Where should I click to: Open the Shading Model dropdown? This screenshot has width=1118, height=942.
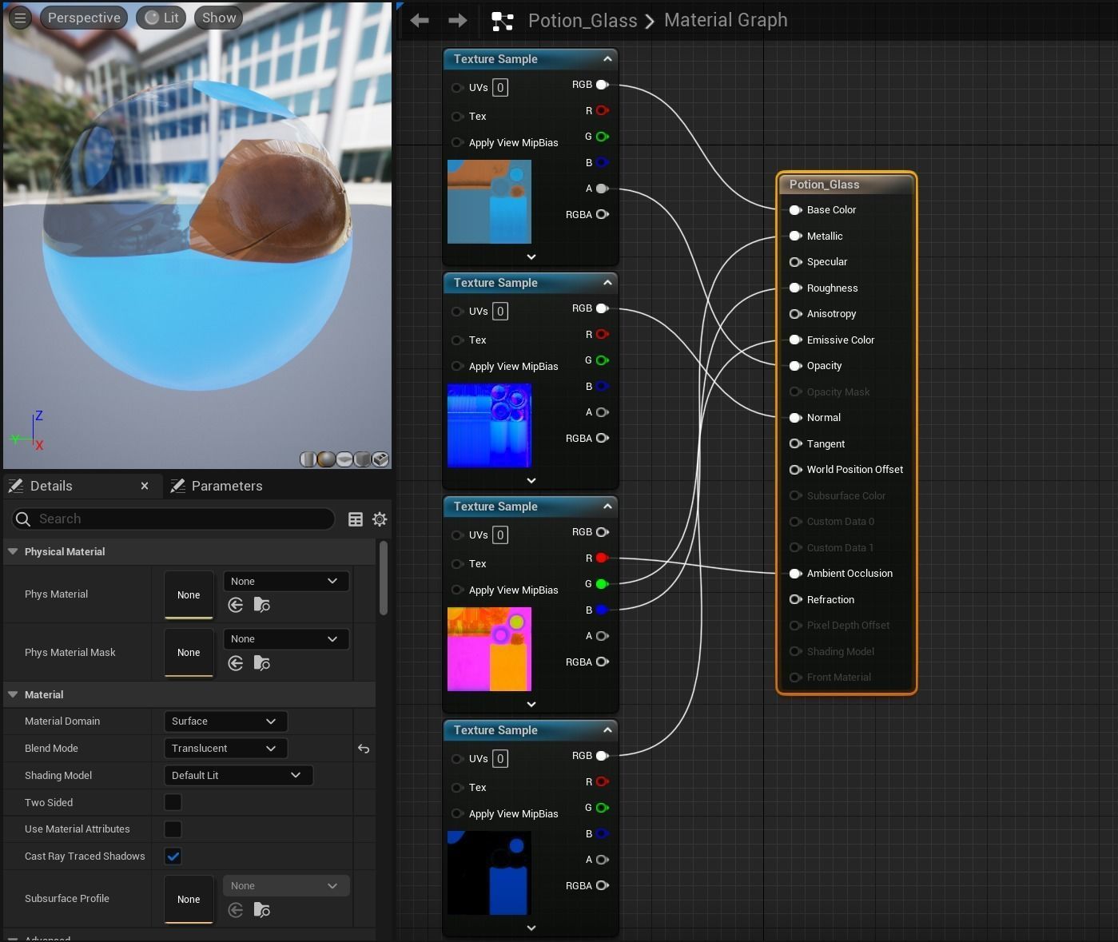237,776
